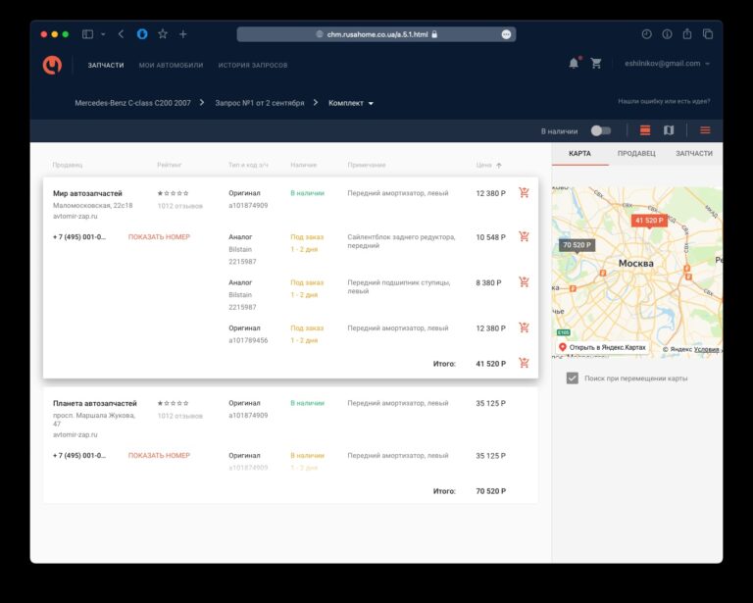753x603 pixels.
Task: Click Мир автозапчастей seller name
Action: 87,193
